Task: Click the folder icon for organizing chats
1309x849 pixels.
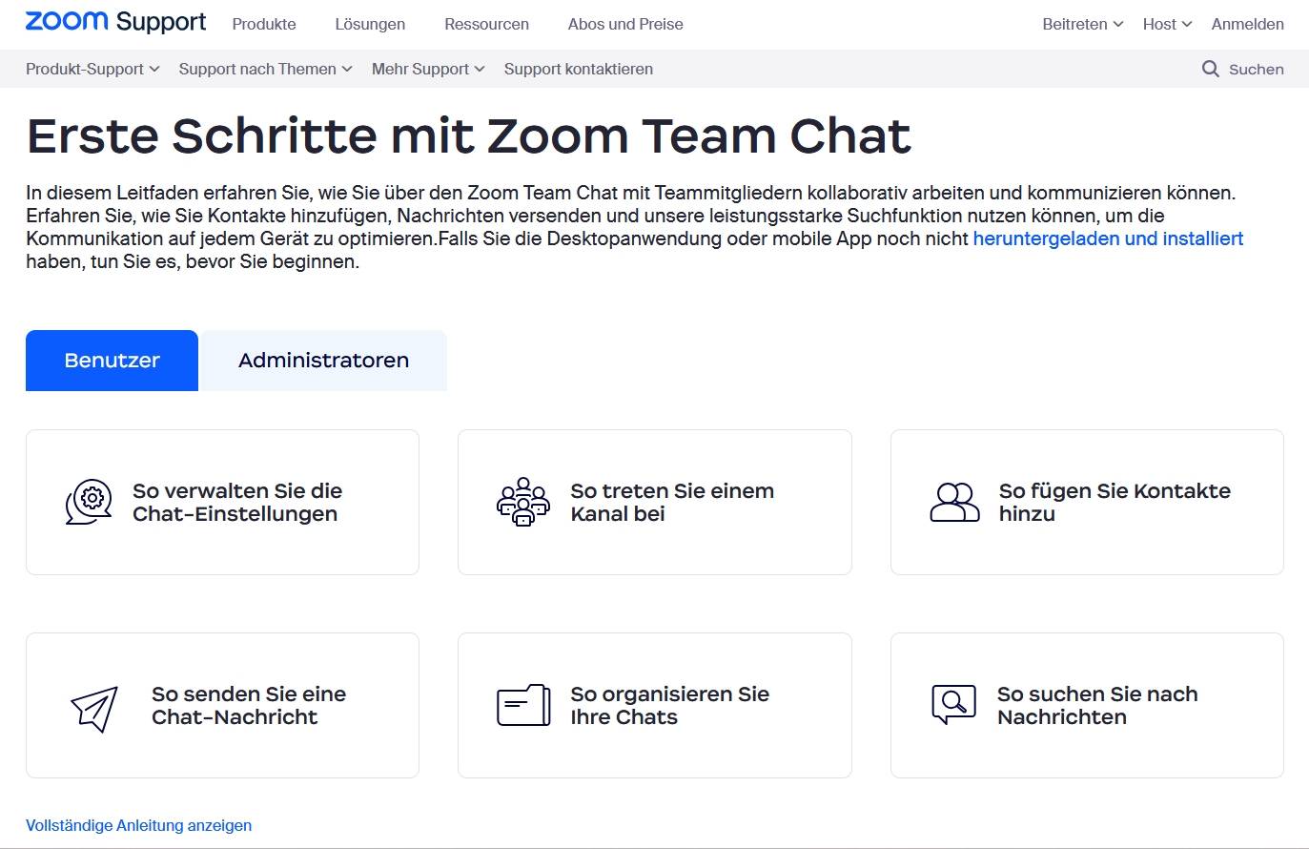Action: (x=523, y=706)
